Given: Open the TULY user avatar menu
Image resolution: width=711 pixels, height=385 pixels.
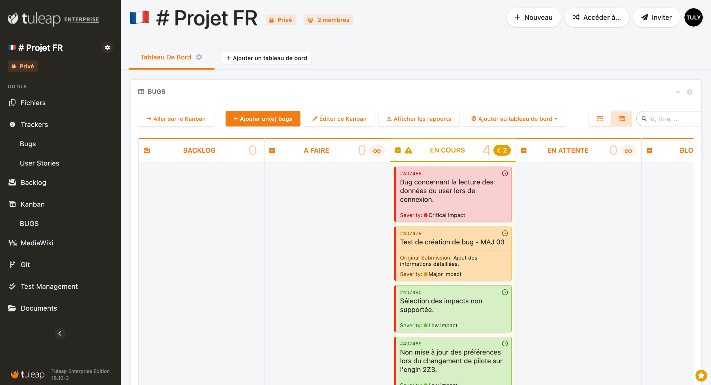Looking at the screenshot, I should [693, 17].
